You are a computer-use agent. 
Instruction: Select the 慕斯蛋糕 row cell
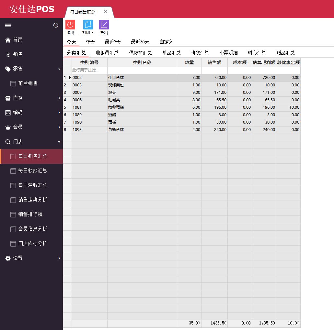pos(142,130)
